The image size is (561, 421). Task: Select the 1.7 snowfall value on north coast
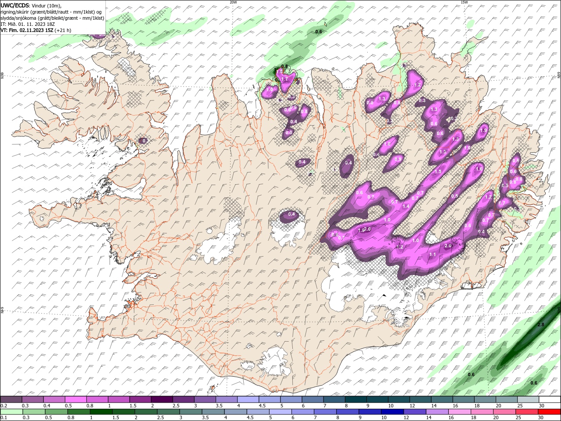(284, 79)
